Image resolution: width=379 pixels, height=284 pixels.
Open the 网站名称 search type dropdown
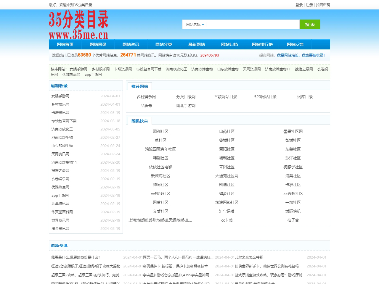pyautogui.click(x=195, y=25)
